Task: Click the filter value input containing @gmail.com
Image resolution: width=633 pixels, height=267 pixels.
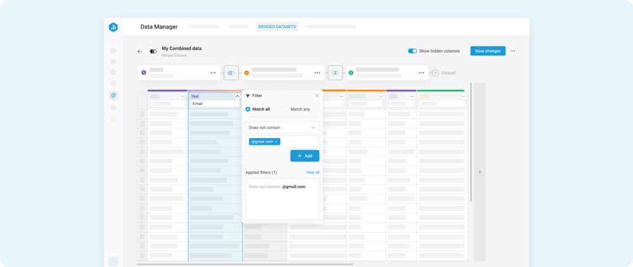Action: 282,142
